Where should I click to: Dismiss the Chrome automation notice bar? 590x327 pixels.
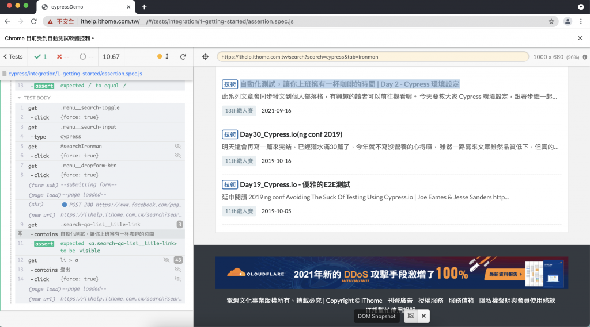click(580, 39)
